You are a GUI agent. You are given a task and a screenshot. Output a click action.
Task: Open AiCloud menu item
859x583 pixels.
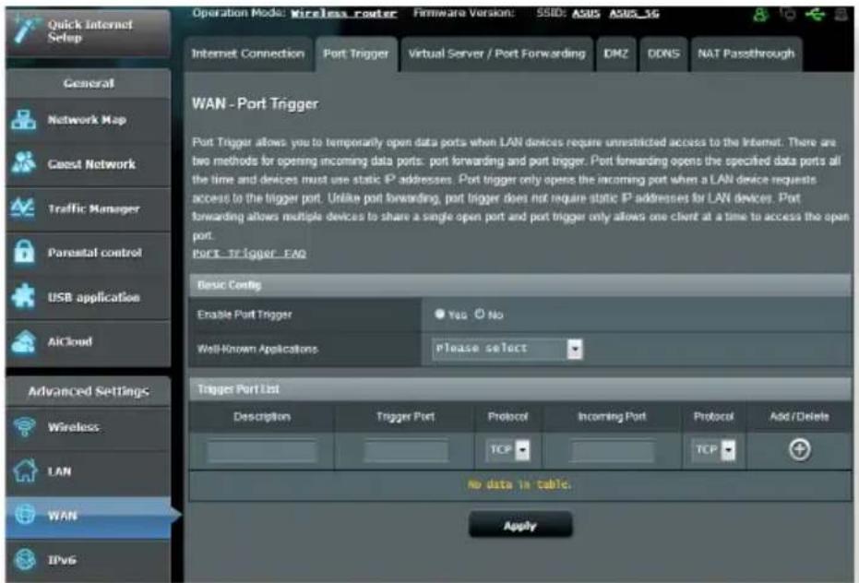coord(89,342)
